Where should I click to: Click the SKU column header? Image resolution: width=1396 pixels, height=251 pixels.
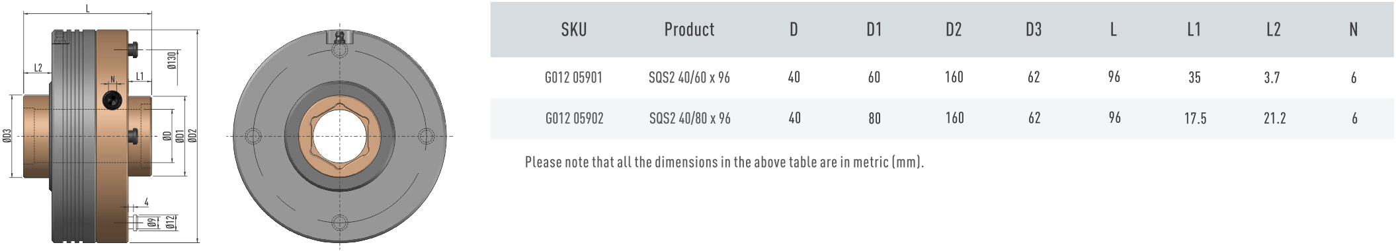pyautogui.click(x=573, y=30)
